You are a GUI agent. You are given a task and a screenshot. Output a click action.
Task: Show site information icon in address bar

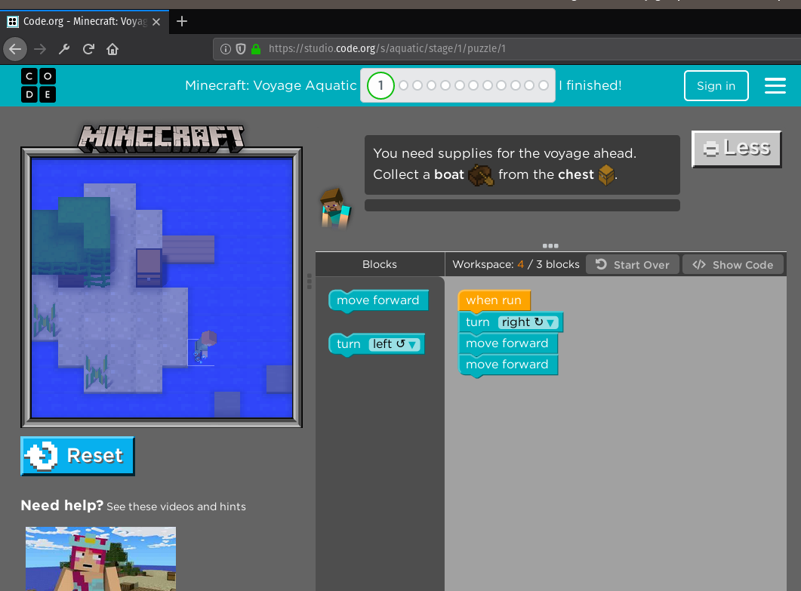pyautogui.click(x=225, y=49)
